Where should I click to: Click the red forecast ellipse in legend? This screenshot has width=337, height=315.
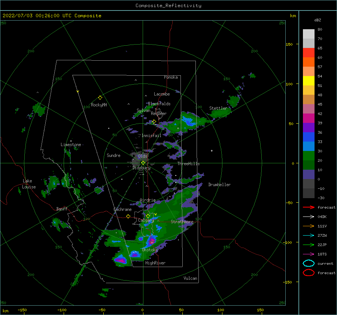pyautogui.click(x=309, y=273)
